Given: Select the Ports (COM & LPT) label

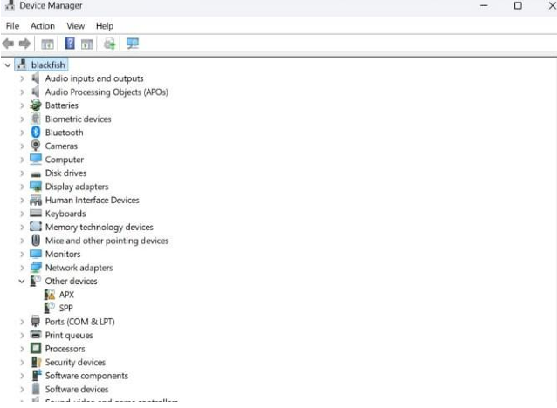Looking at the screenshot, I should [80, 322].
